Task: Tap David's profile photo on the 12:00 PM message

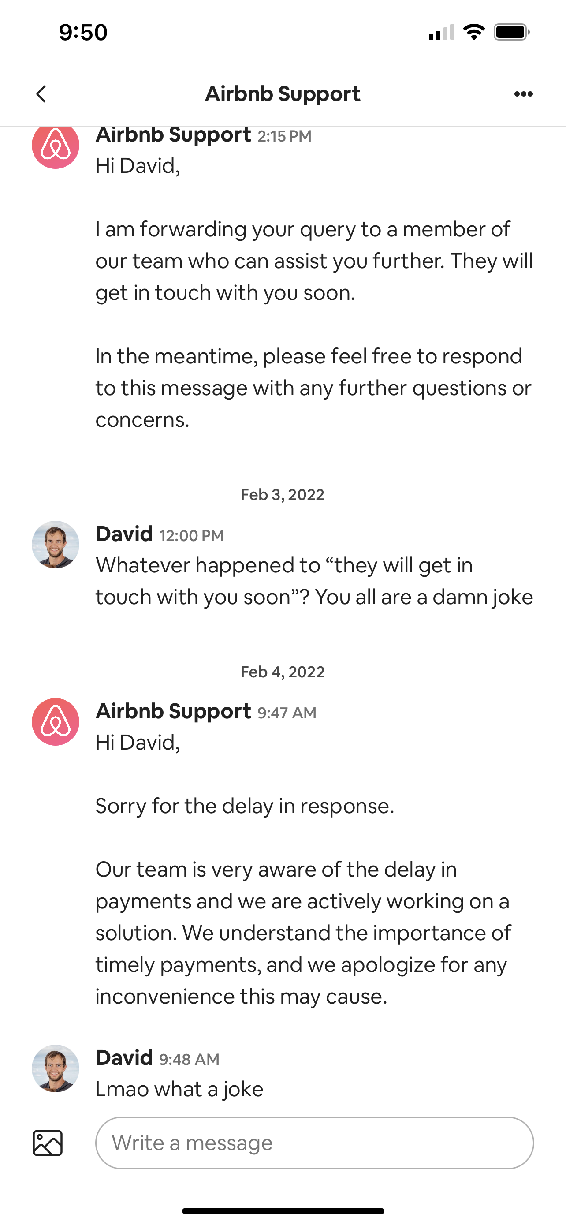Action: coord(56,545)
